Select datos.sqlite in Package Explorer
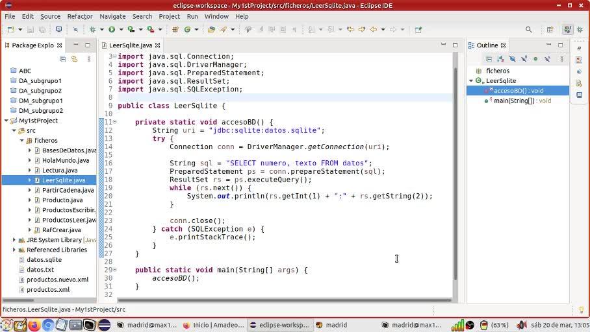 coord(44,259)
